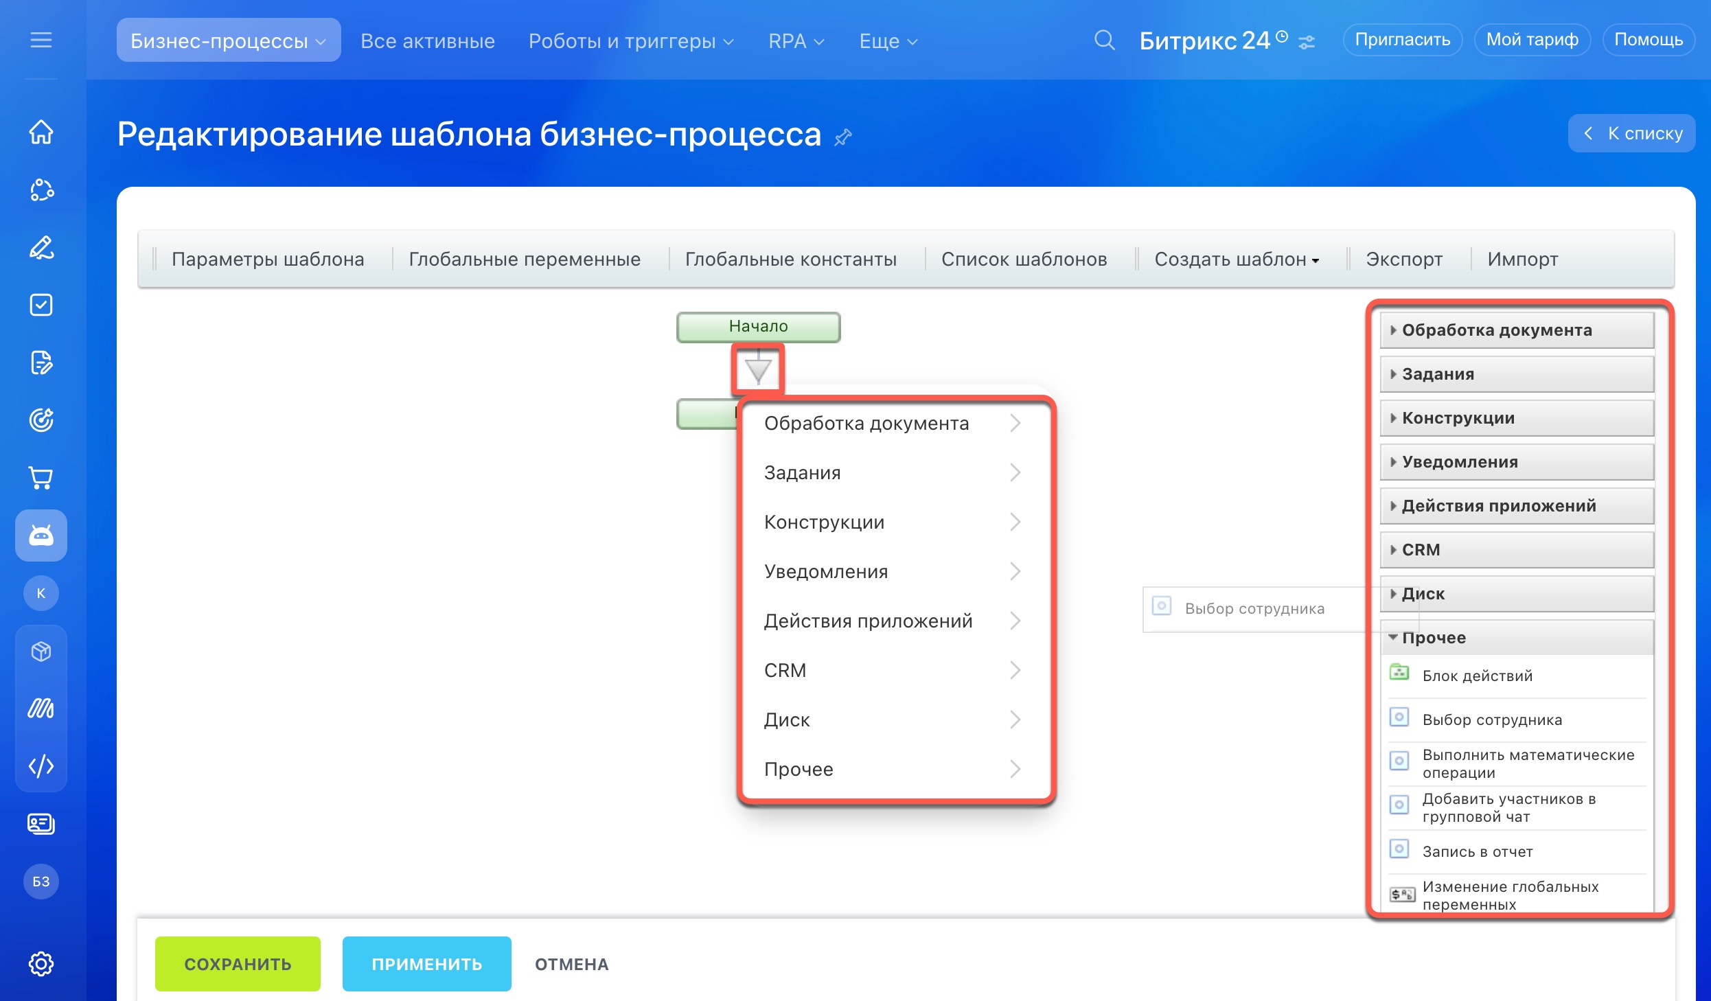
Task: Collapse the Прочее panel section
Action: (1517, 638)
